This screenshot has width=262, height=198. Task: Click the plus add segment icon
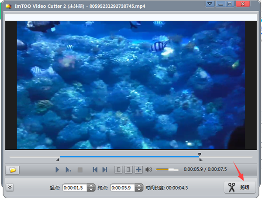click(138, 170)
